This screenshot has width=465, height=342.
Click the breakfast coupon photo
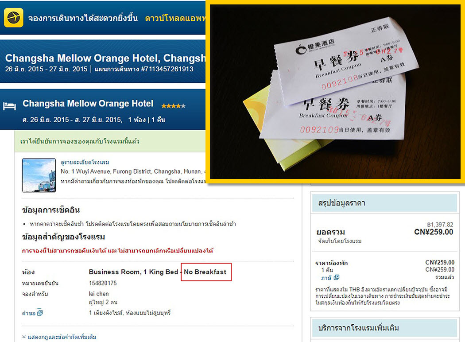point(335,92)
